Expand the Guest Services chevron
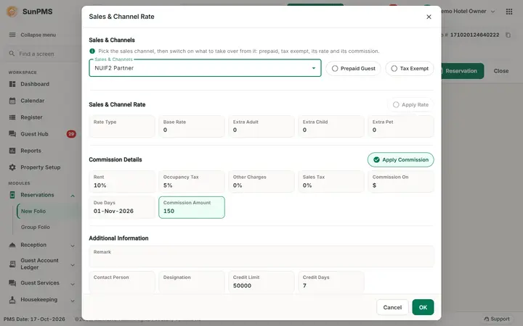This screenshot has width=523, height=326. [x=73, y=284]
